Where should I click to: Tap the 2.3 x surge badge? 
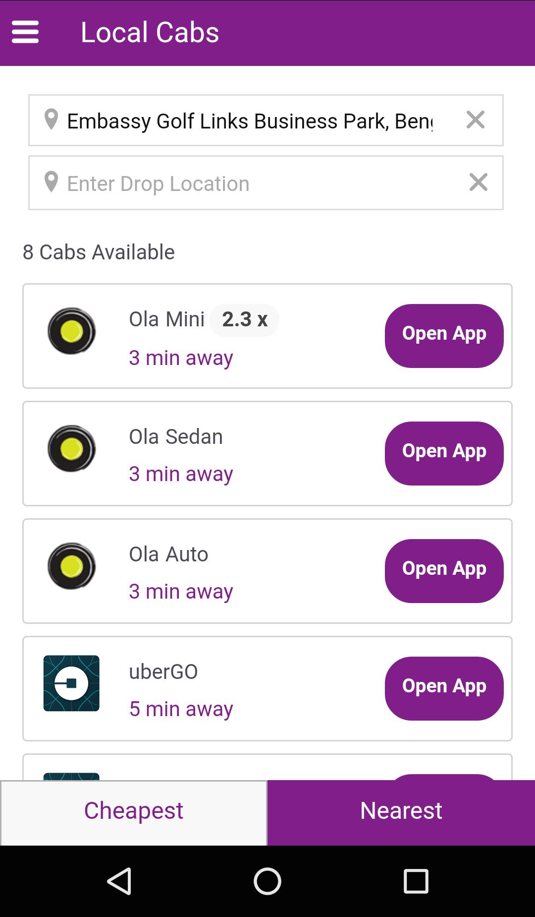(x=245, y=320)
